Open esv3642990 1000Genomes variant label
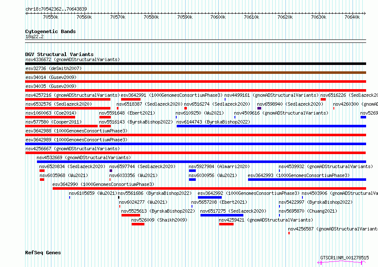Screen dimensions: 378x267 [103, 184]
